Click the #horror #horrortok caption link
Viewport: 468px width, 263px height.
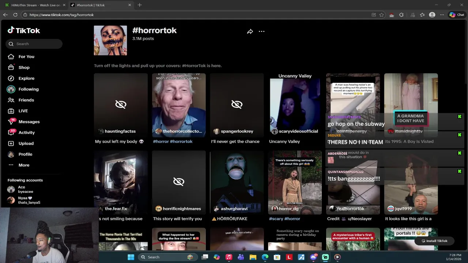point(173,141)
